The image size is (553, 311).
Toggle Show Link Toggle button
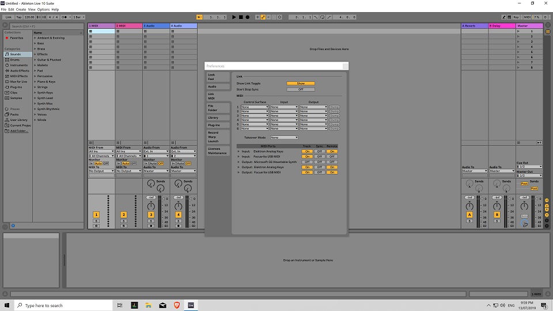coord(301,84)
